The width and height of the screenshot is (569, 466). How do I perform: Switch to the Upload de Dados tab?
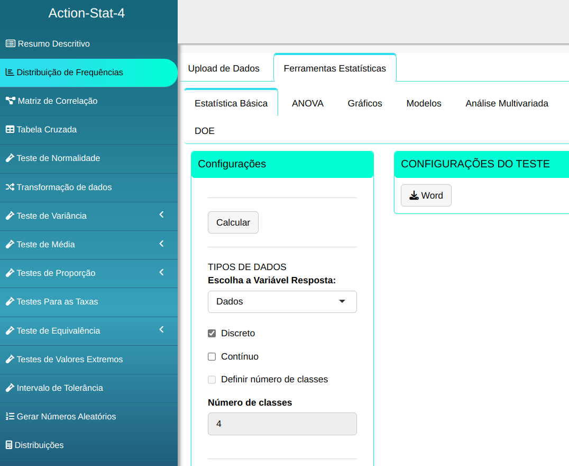click(224, 68)
